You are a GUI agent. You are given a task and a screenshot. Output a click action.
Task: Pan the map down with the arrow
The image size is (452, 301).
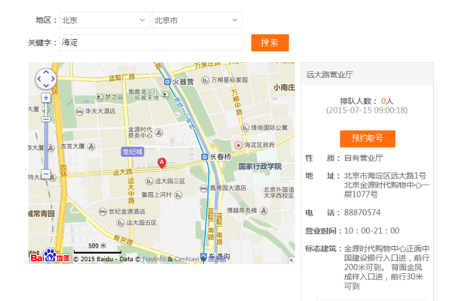(46, 86)
